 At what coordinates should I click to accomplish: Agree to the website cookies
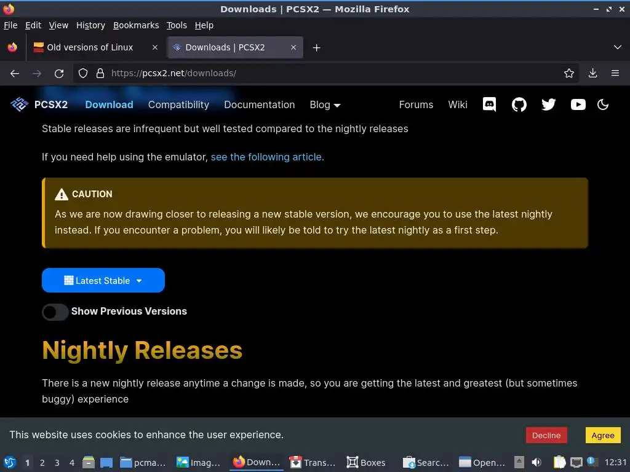(x=603, y=435)
